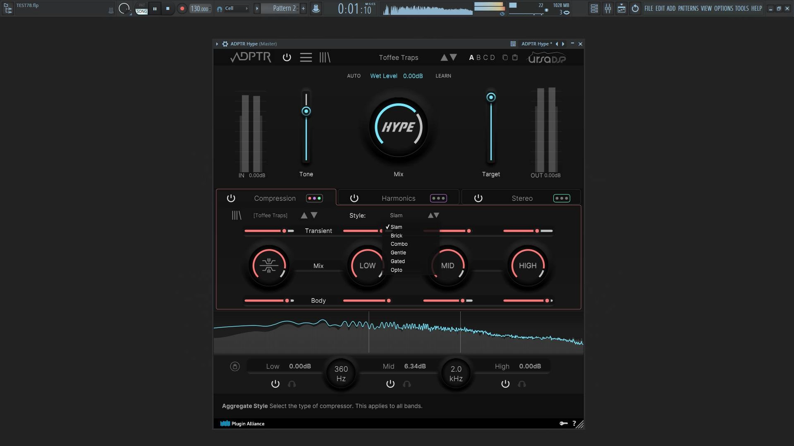Image resolution: width=794 pixels, height=446 pixels.
Task: Switch to state slot A
Action: coord(471,57)
